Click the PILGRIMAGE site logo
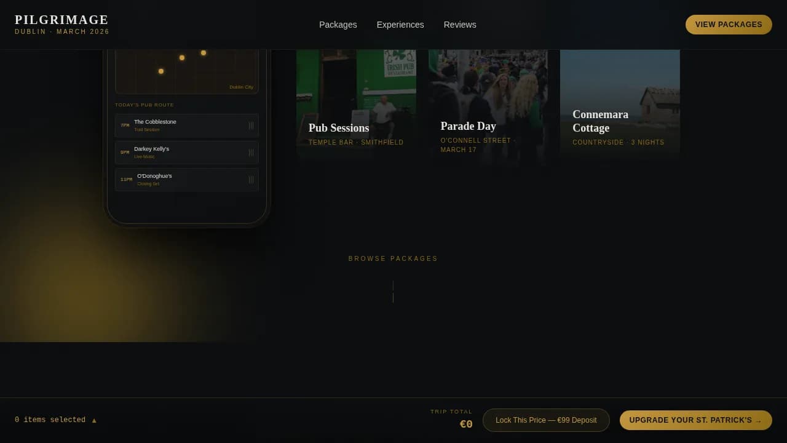The image size is (787, 443). 62,24
